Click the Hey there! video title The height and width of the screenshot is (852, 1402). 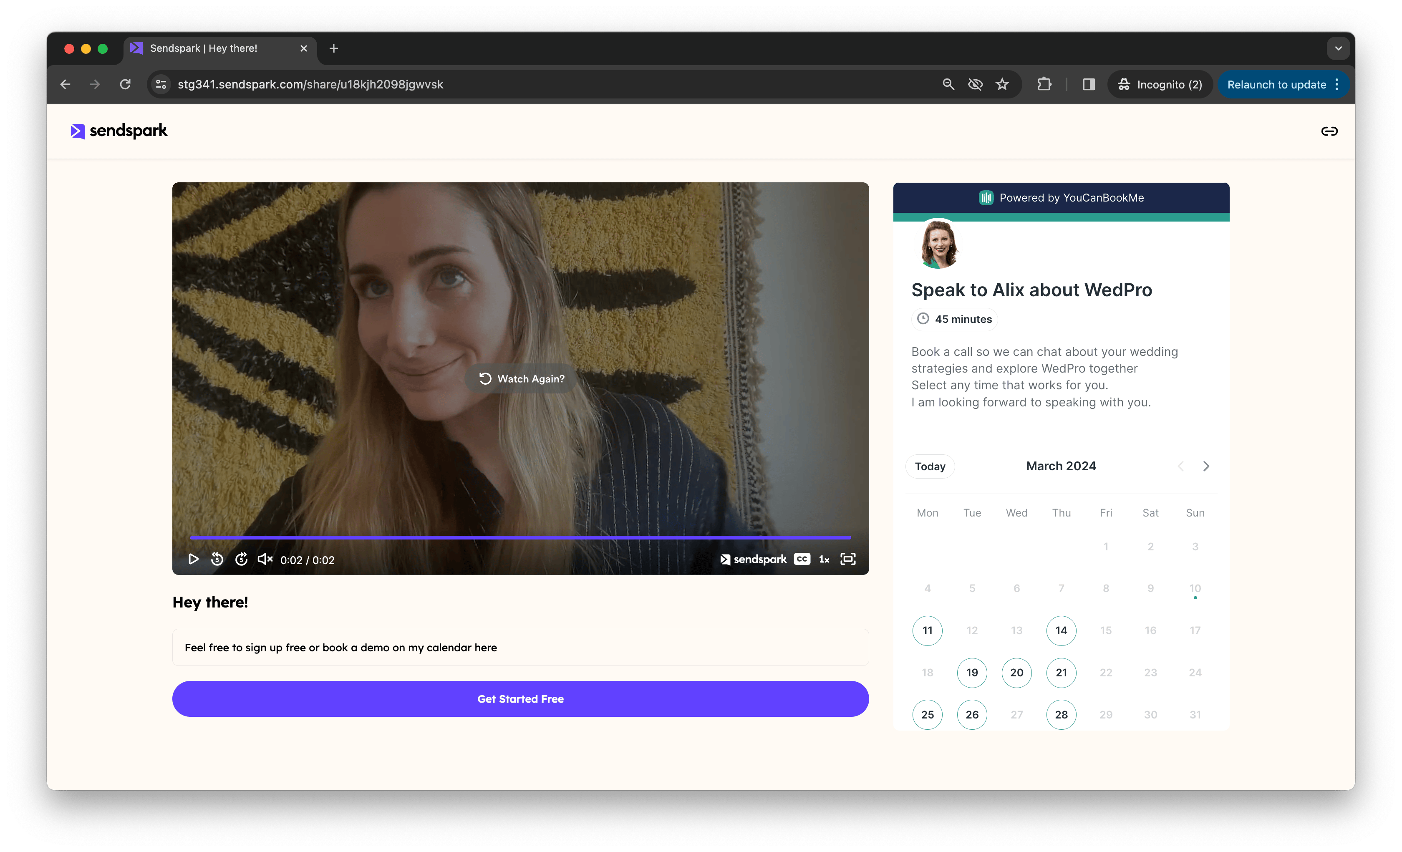[210, 602]
